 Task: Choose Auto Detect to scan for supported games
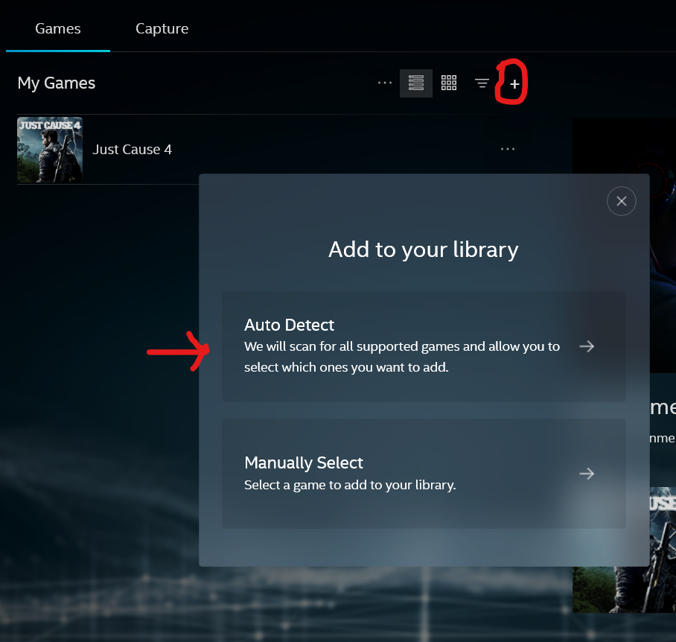coord(424,346)
